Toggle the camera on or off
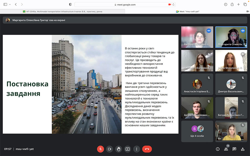This screenshot has width=250, height=156. 109,149
